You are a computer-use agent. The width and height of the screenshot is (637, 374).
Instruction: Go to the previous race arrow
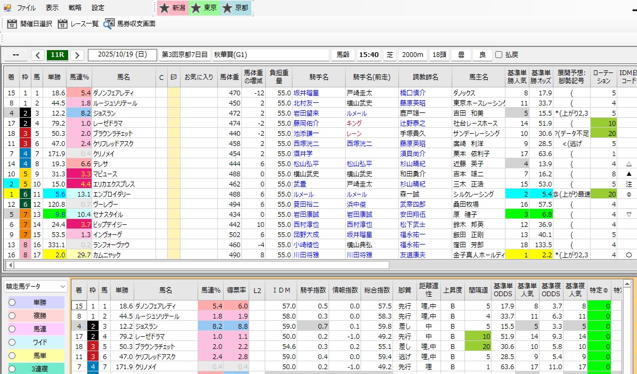pyautogui.click(x=38, y=55)
